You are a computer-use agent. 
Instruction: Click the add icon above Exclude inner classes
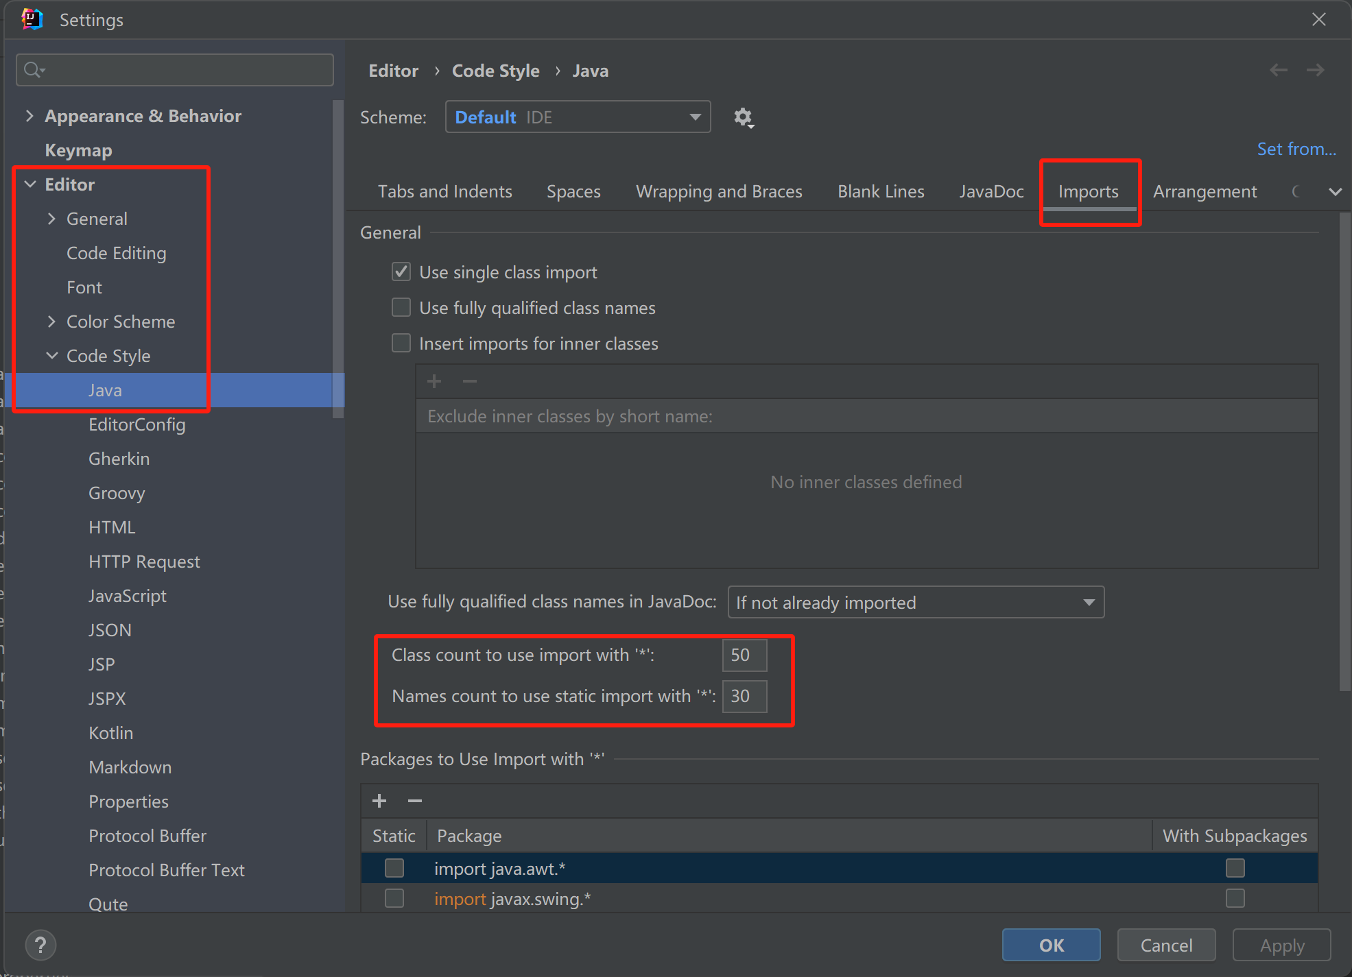coord(434,381)
